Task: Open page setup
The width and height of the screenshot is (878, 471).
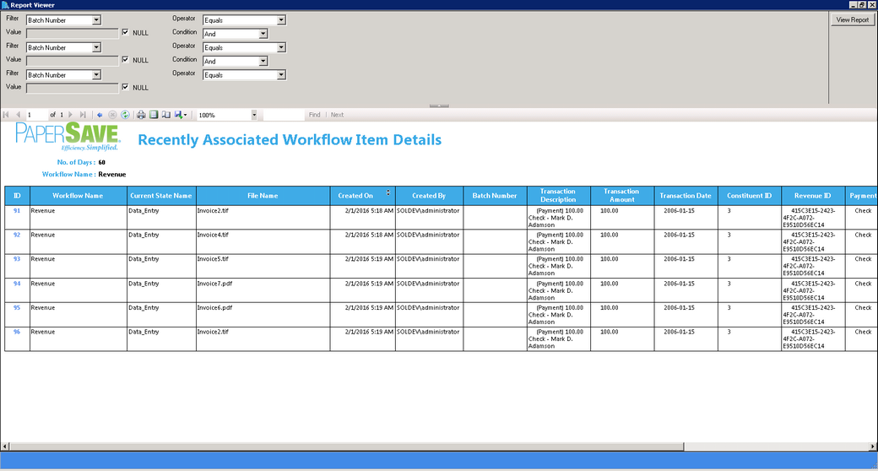Action: [165, 115]
